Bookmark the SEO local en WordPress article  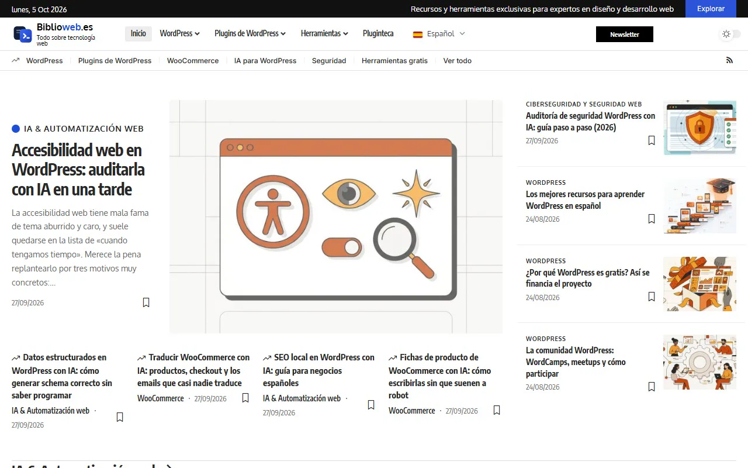[x=371, y=405]
